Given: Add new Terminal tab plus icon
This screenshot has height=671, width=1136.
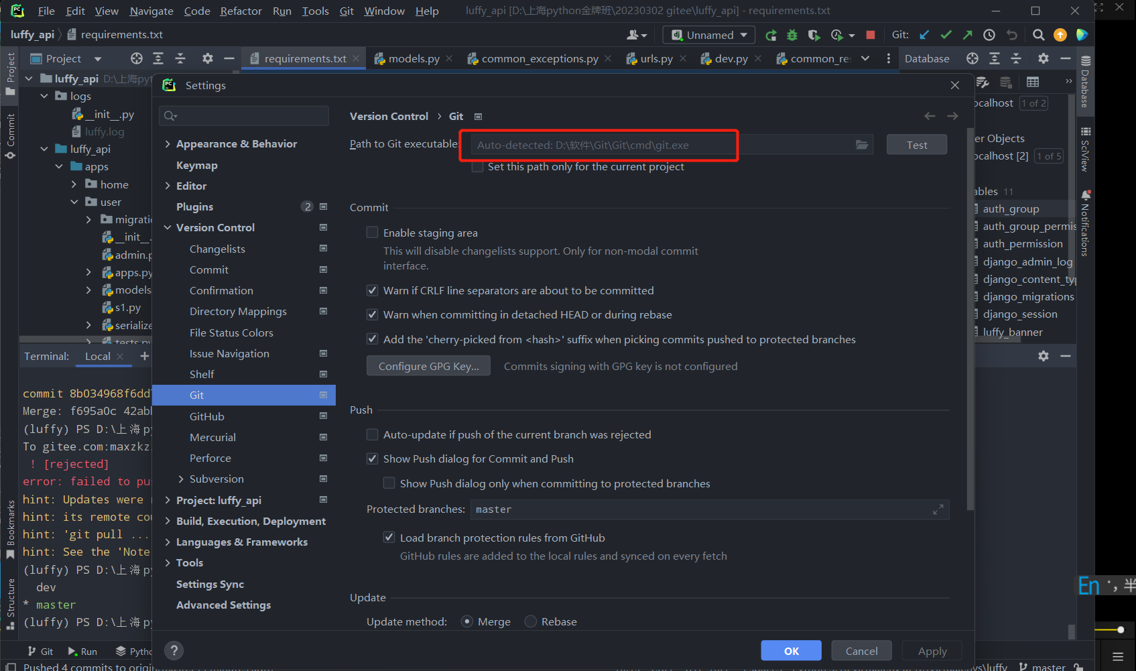Looking at the screenshot, I should tap(145, 356).
